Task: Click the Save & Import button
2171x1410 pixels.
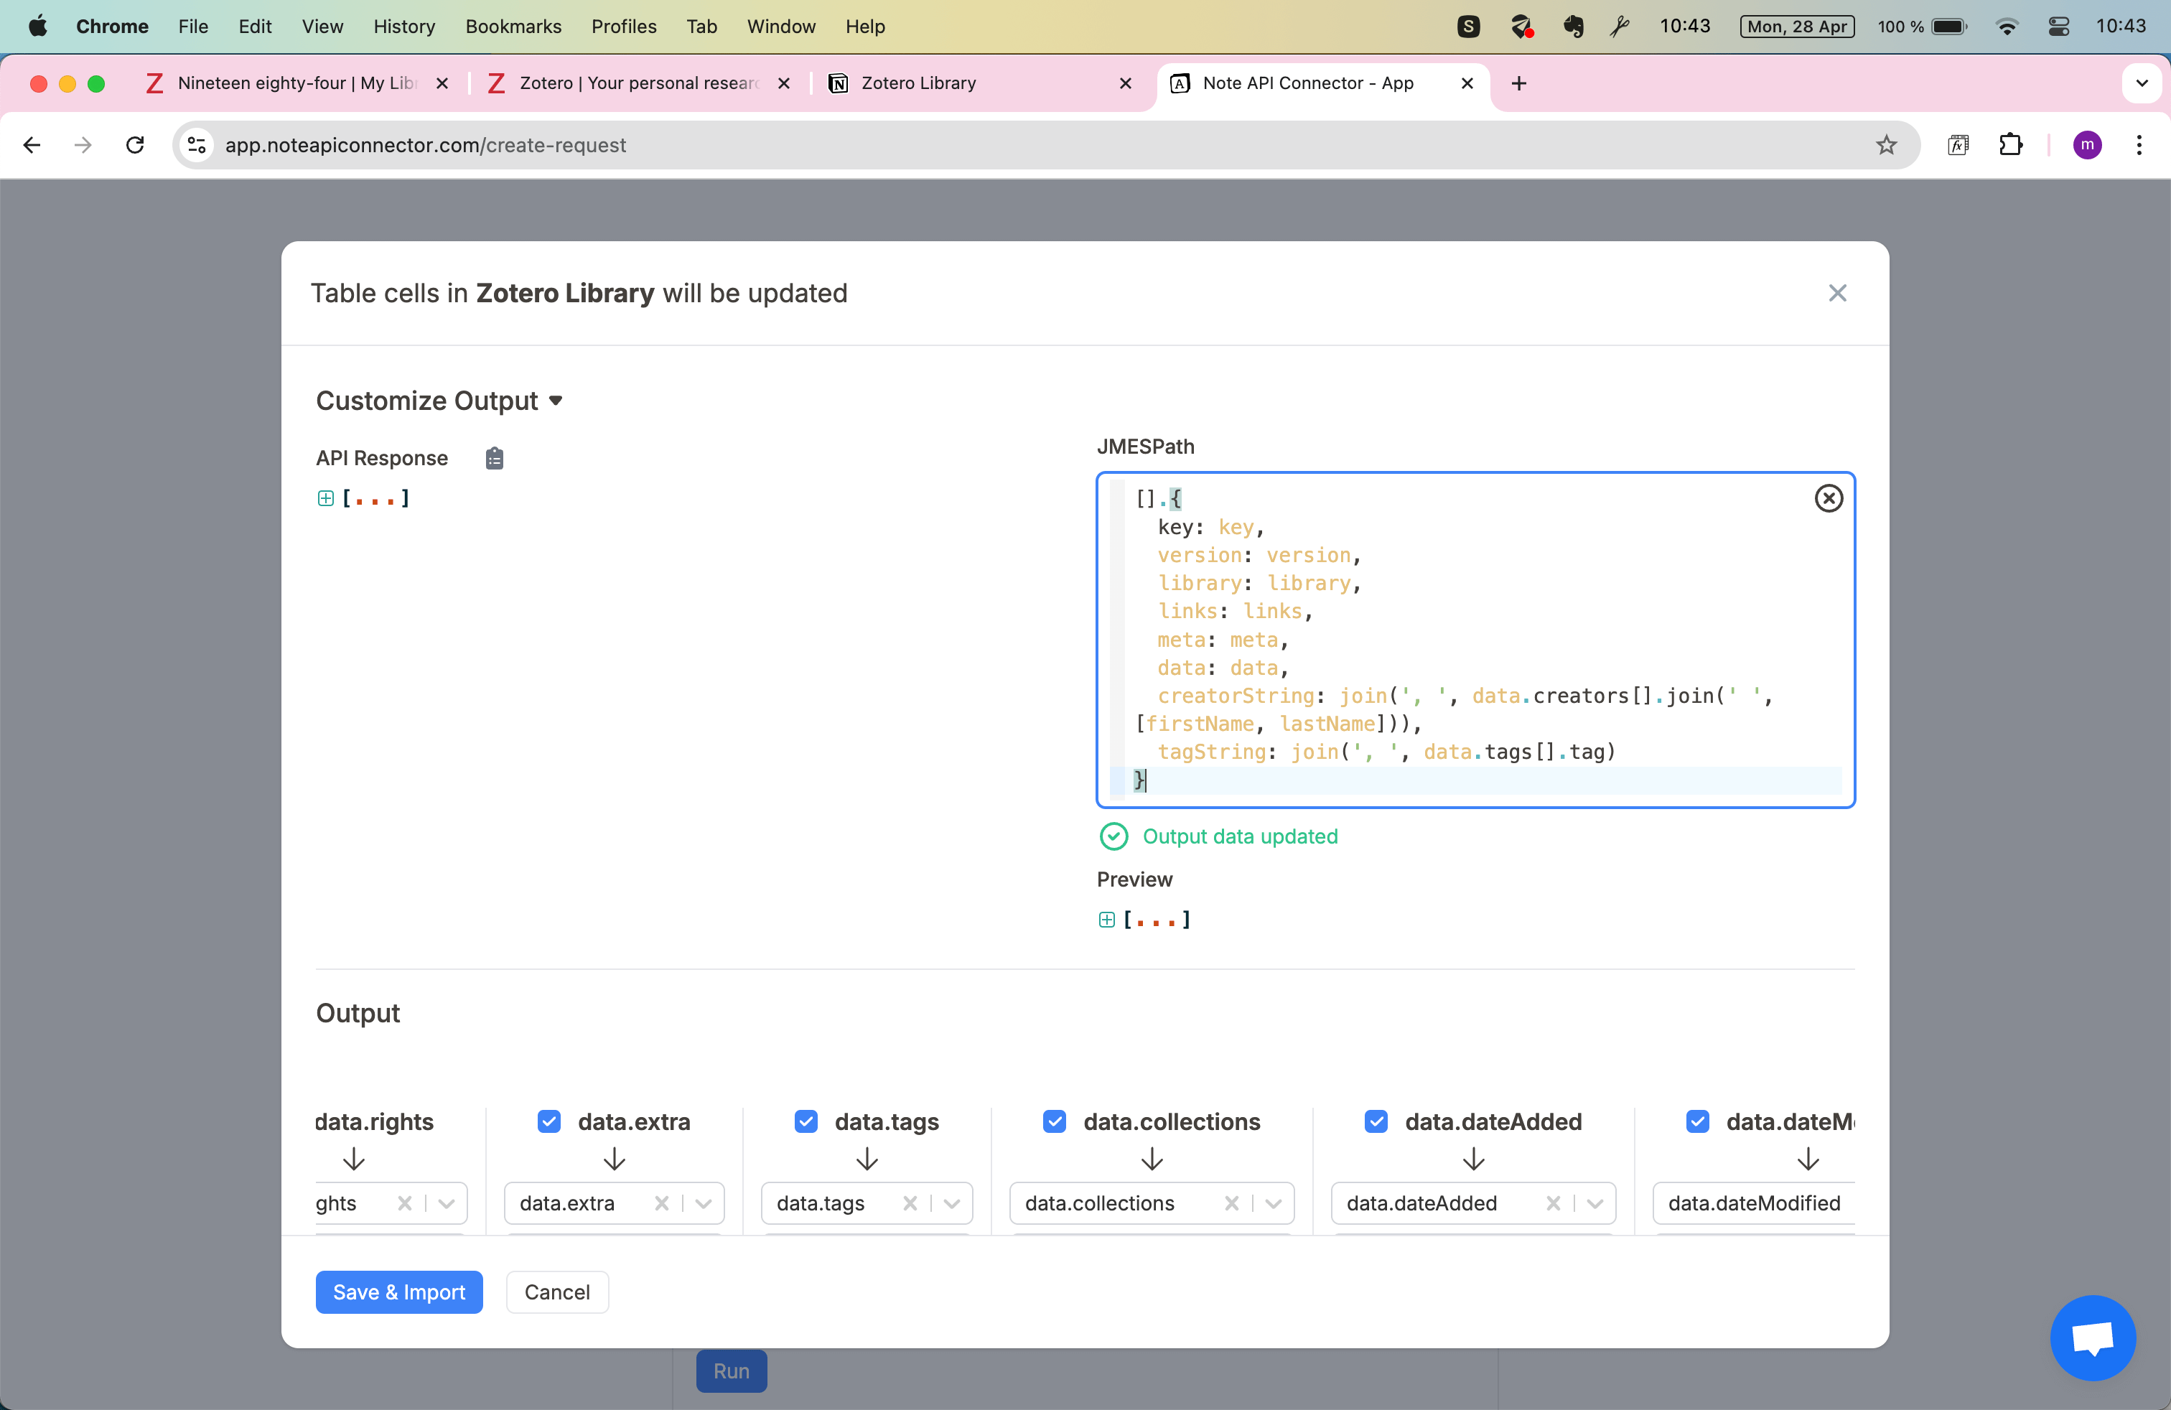Action: (398, 1292)
